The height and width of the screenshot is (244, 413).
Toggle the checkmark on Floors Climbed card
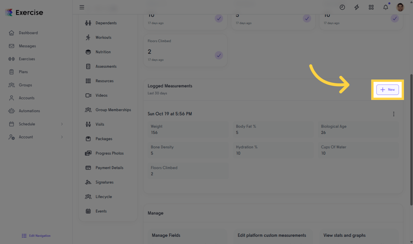point(219,55)
